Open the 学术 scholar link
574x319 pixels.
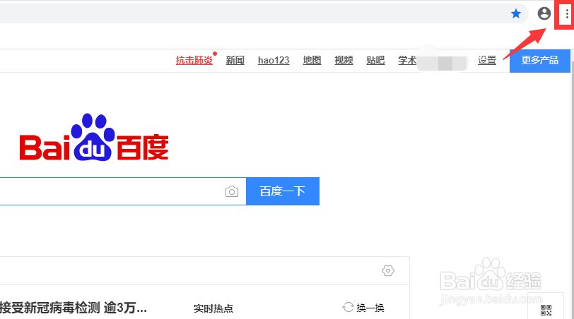tap(407, 60)
